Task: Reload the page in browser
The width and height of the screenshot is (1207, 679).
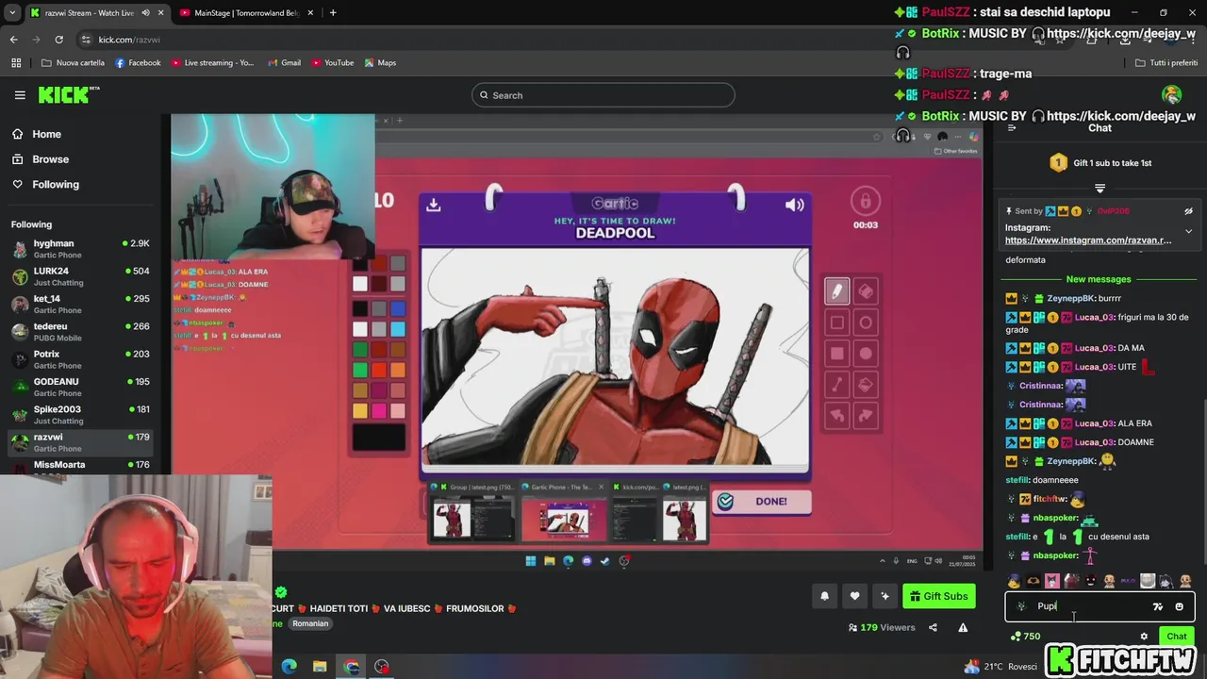Action: pyautogui.click(x=58, y=40)
